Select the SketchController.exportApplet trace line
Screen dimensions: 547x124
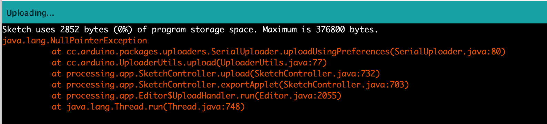(230, 85)
